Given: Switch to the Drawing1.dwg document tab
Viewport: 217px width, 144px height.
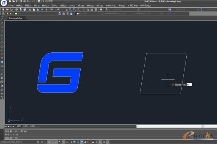Looking at the screenshot, I should point(16,18).
